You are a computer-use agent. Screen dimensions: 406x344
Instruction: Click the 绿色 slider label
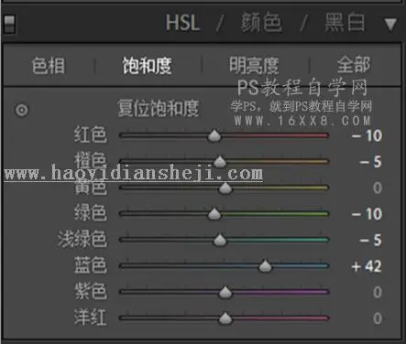90,212
